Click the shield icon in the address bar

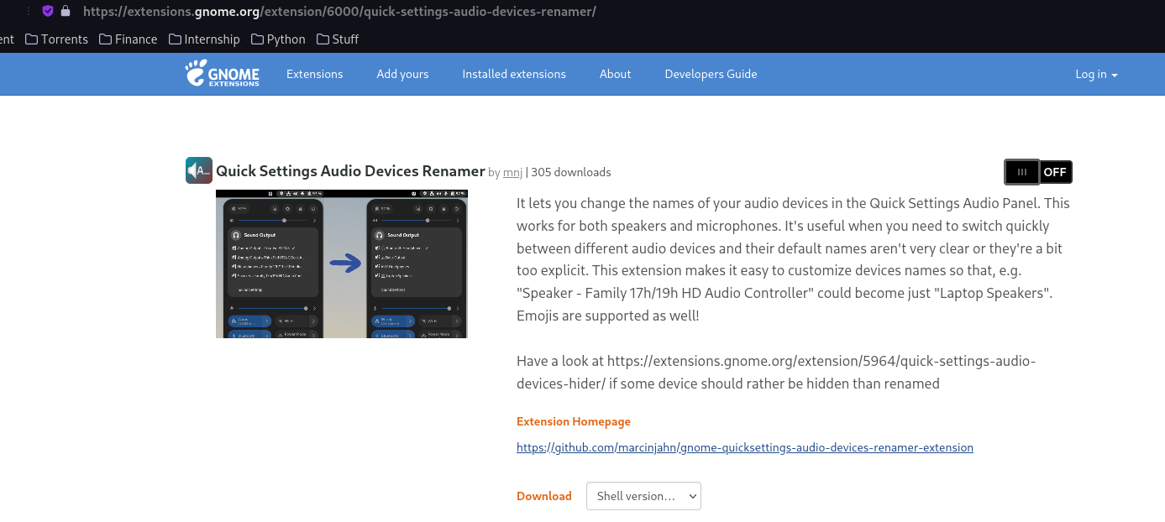(47, 11)
